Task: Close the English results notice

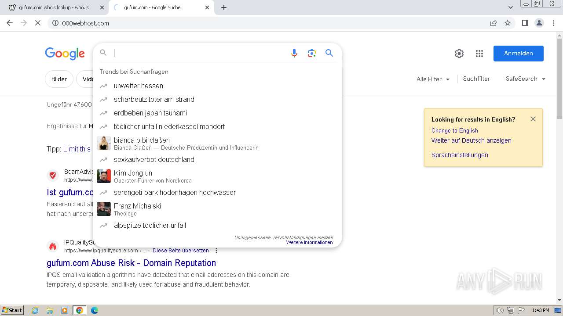Action: coord(533,119)
